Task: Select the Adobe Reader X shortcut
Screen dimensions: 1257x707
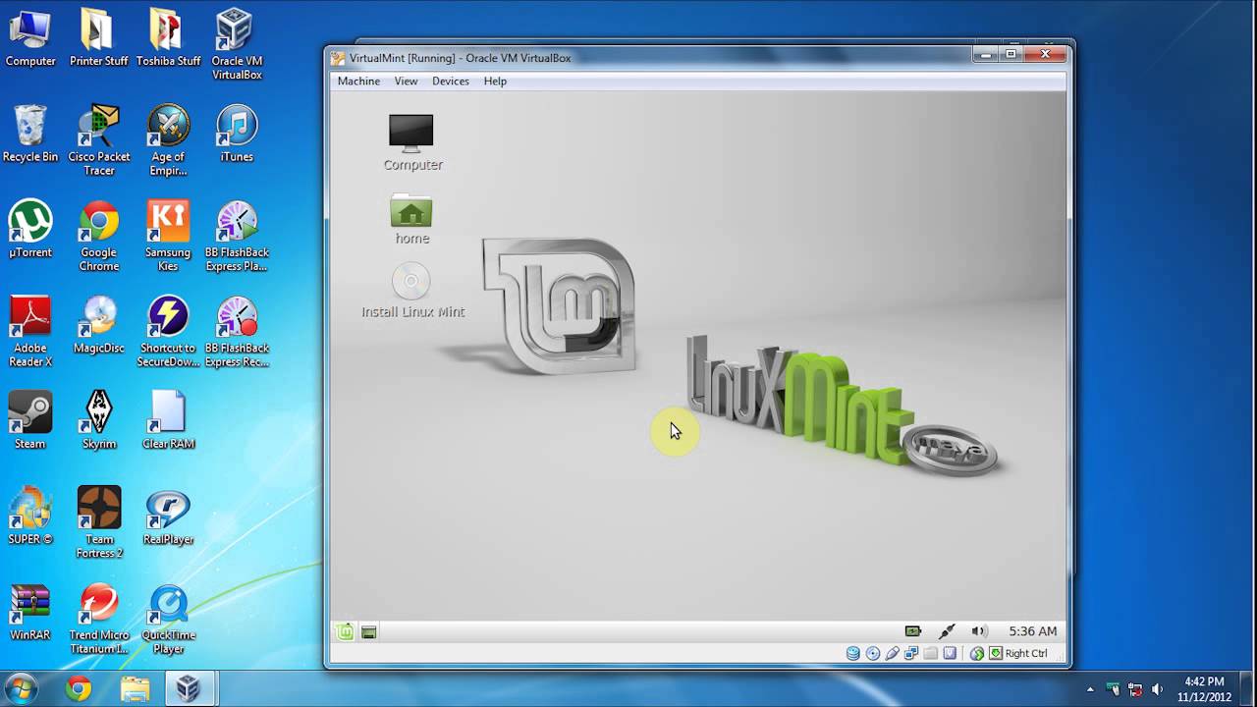Action: [x=30, y=332]
